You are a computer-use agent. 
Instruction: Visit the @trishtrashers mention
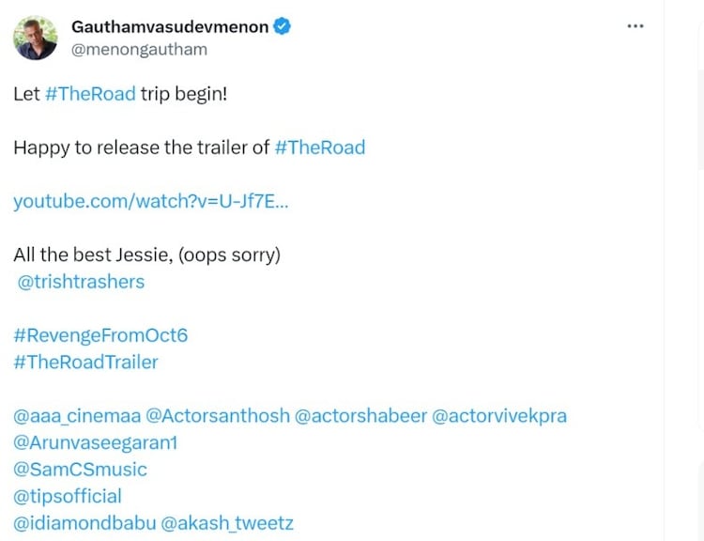click(81, 281)
